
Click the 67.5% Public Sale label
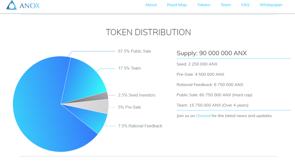135,51
